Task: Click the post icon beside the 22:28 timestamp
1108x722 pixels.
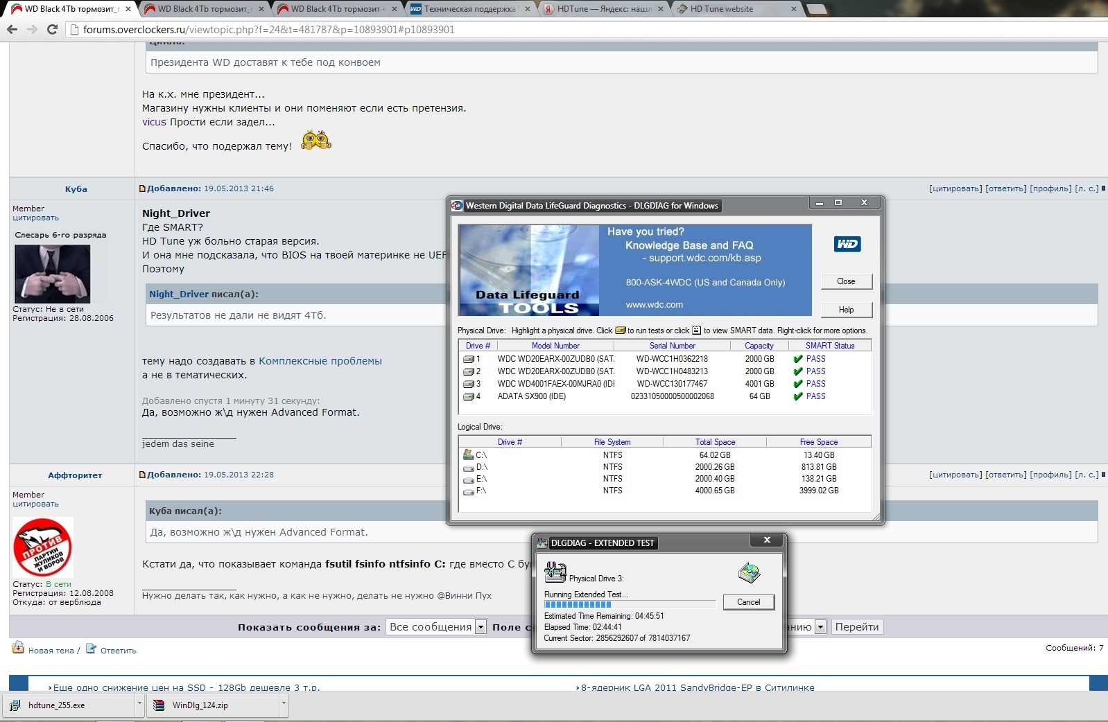Action: [142, 475]
